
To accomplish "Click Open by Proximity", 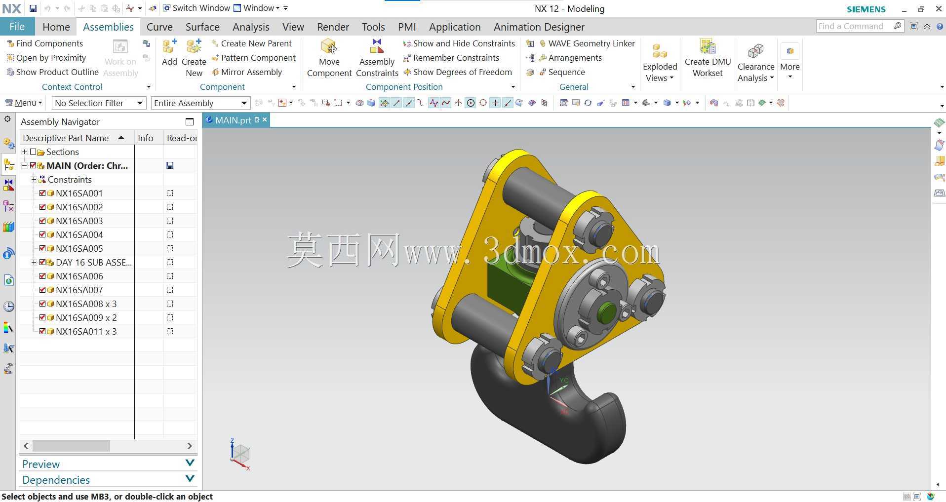I will point(46,58).
